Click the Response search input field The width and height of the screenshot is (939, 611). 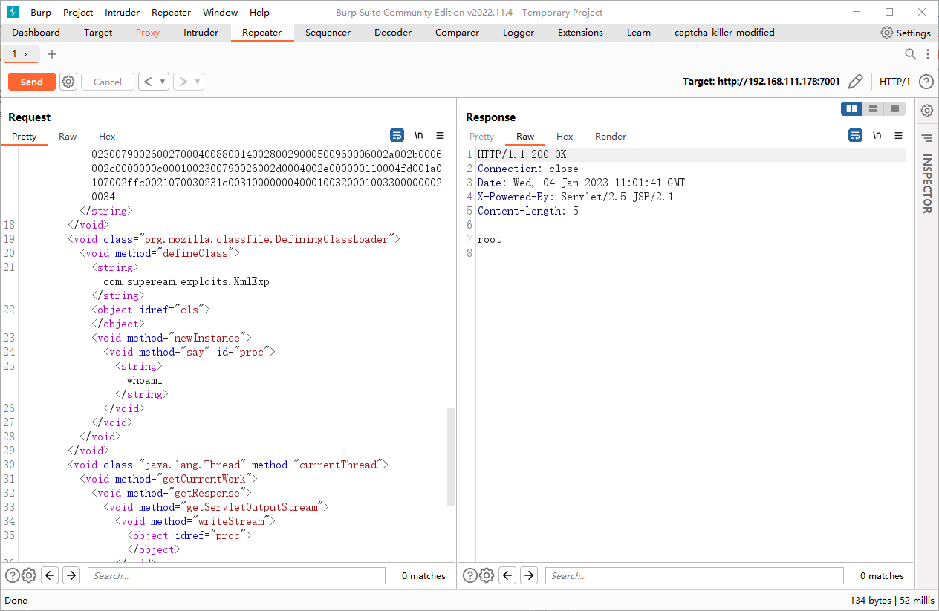click(695, 575)
